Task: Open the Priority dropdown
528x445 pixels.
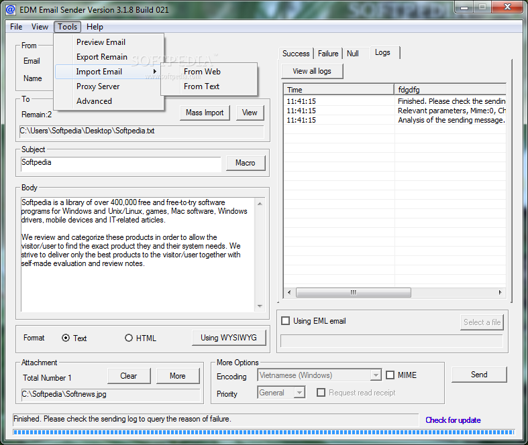Action: click(281, 392)
